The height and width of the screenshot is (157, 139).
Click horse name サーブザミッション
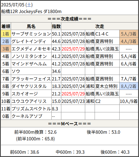[x=31, y=34]
